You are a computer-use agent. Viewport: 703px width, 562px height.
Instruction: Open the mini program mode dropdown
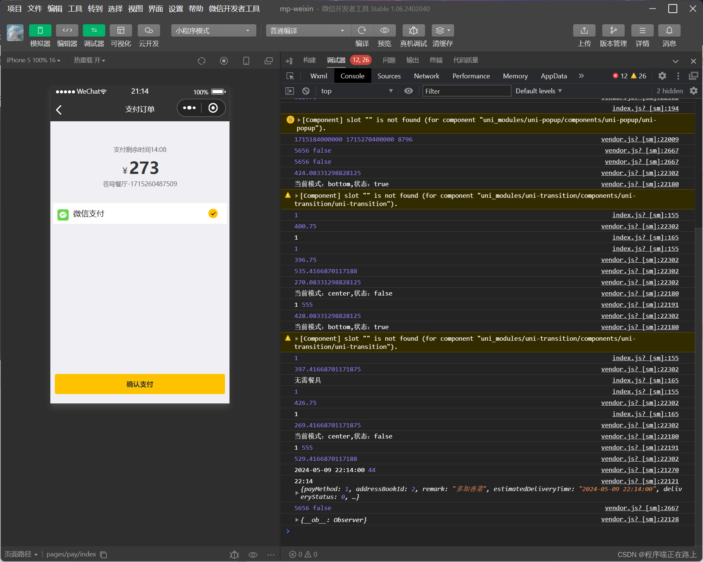pyautogui.click(x=213, y=31)
